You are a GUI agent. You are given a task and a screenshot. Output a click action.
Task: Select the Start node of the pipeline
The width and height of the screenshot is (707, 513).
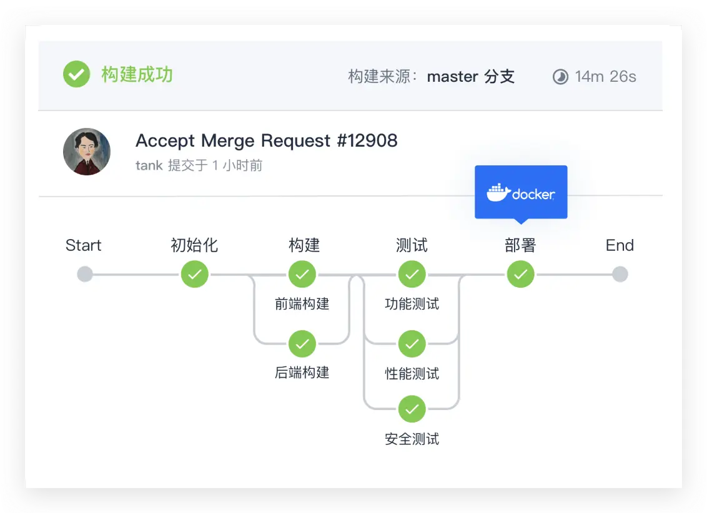point(84,274)
